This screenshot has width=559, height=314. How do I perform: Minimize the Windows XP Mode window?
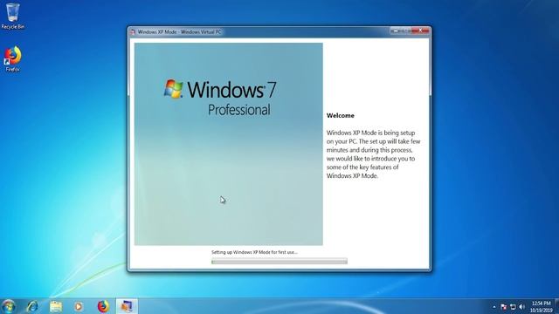[395, 31]
